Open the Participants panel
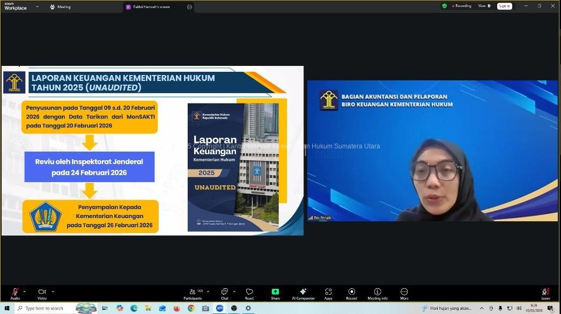This screenshot has height=314, width=561. [x=193, y=293]
